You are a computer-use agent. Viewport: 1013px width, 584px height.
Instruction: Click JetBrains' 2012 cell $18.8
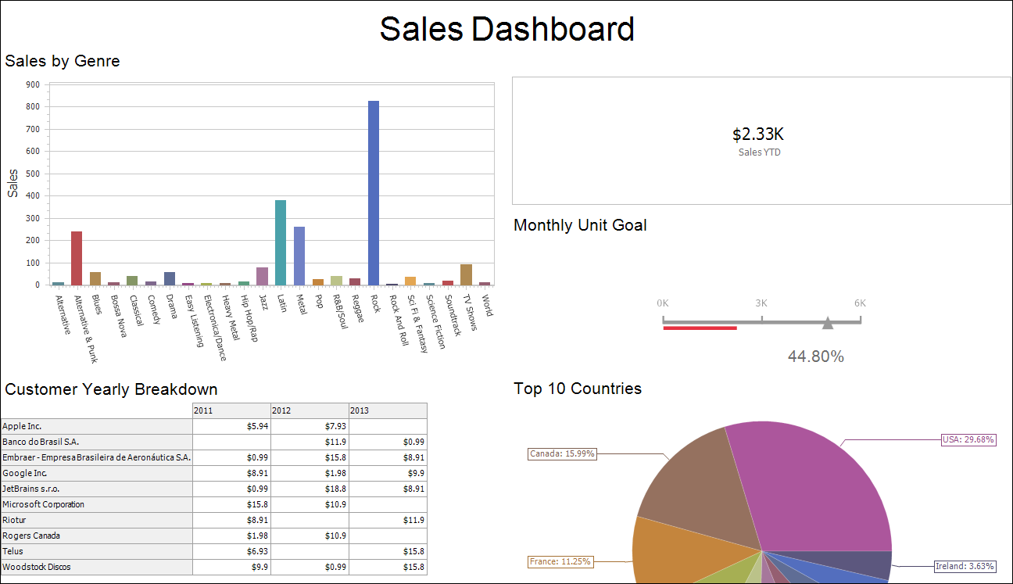pos(310,489)
